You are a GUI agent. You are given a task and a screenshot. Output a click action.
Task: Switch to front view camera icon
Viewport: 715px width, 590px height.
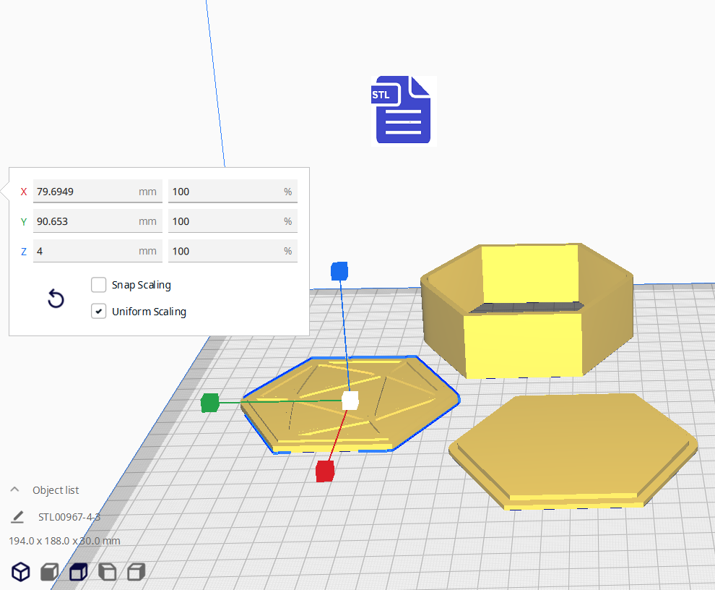click(50, 572)
